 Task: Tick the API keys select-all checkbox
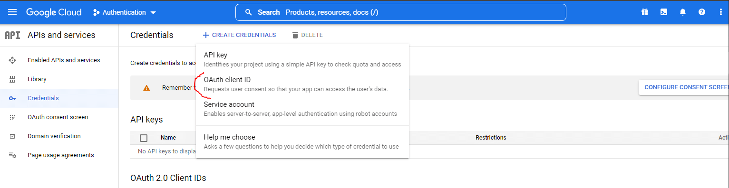tap(144, 138)
